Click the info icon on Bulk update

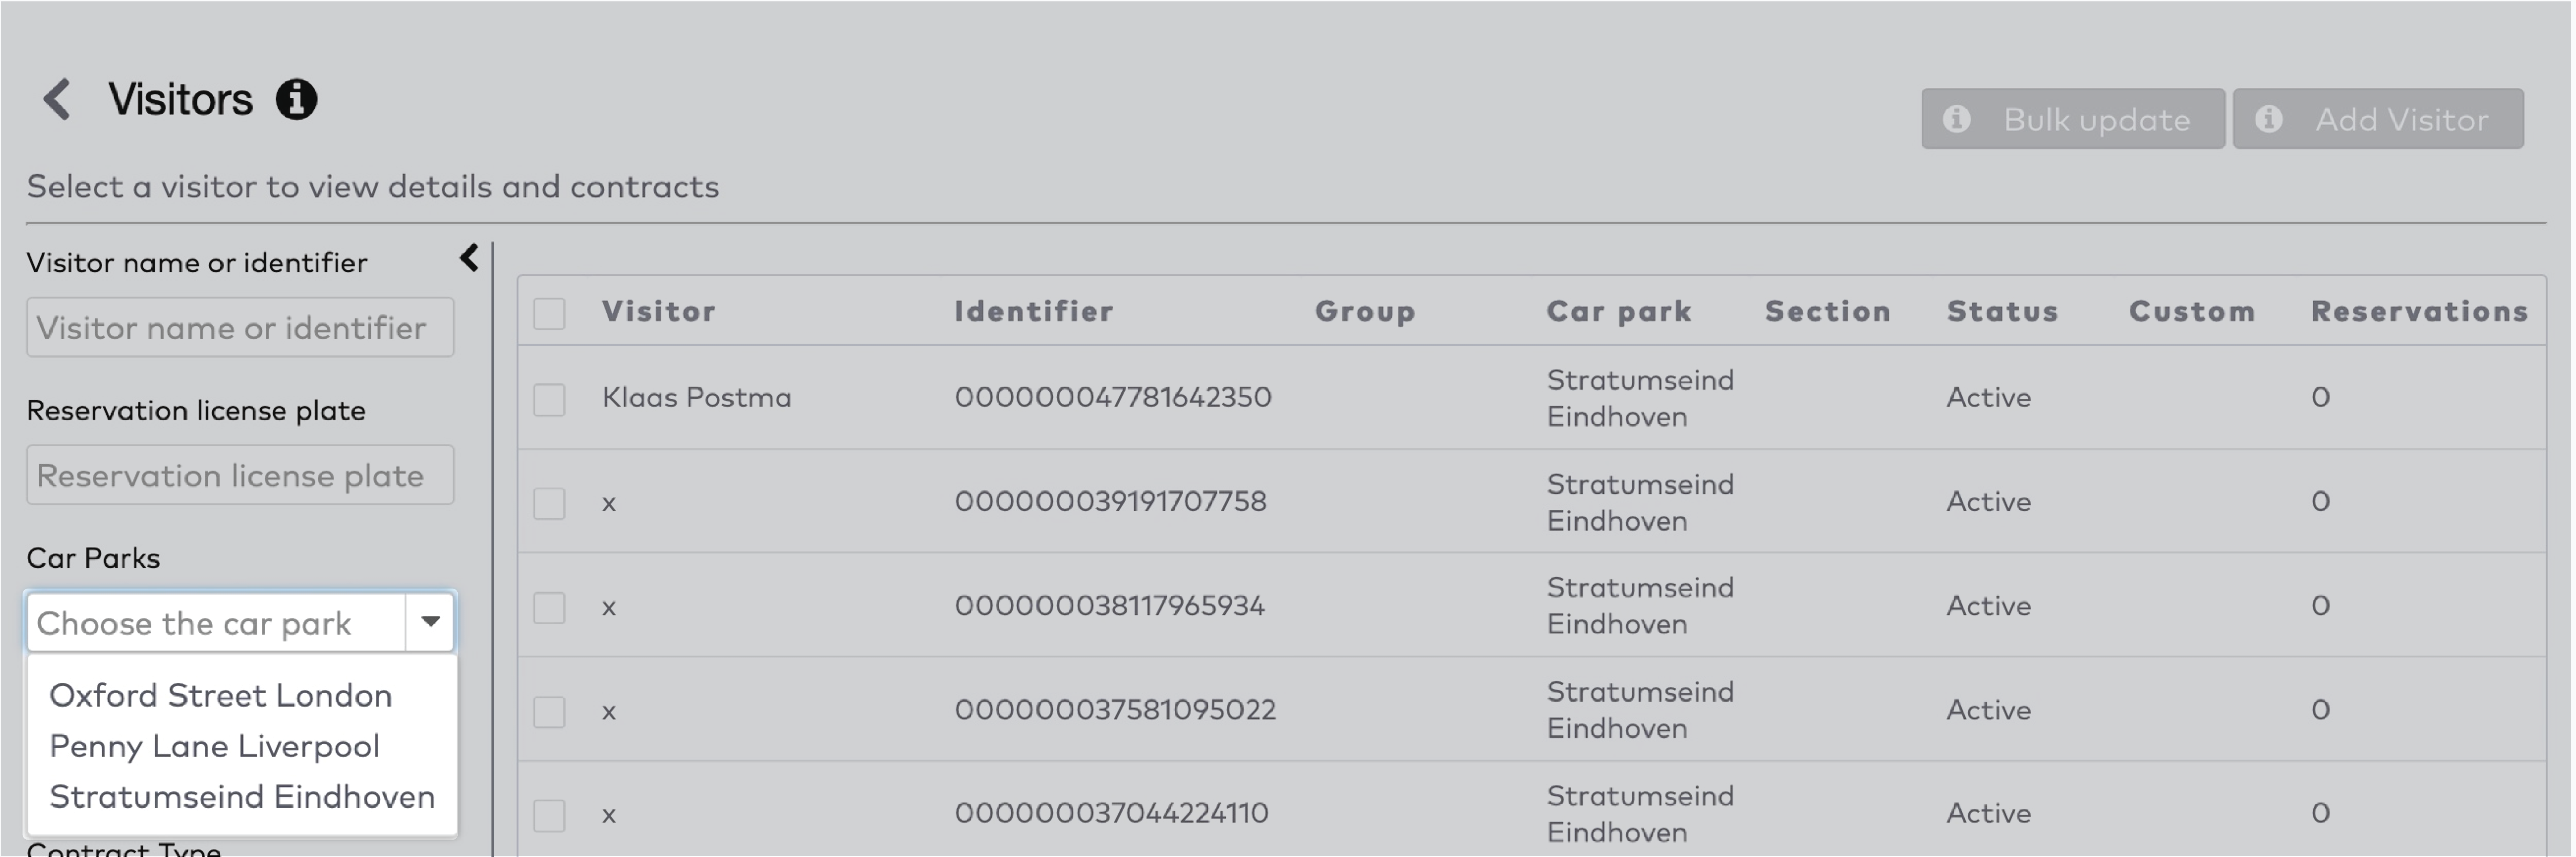(1957, 120)
